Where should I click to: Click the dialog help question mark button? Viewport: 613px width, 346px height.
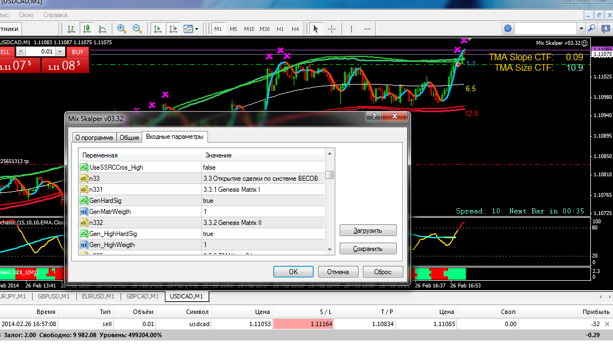[x=374, y=116]
